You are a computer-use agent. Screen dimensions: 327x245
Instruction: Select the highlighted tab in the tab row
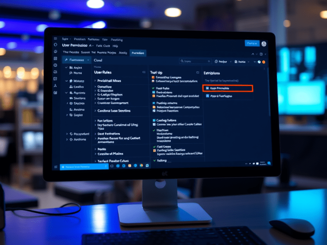point(138,53)
